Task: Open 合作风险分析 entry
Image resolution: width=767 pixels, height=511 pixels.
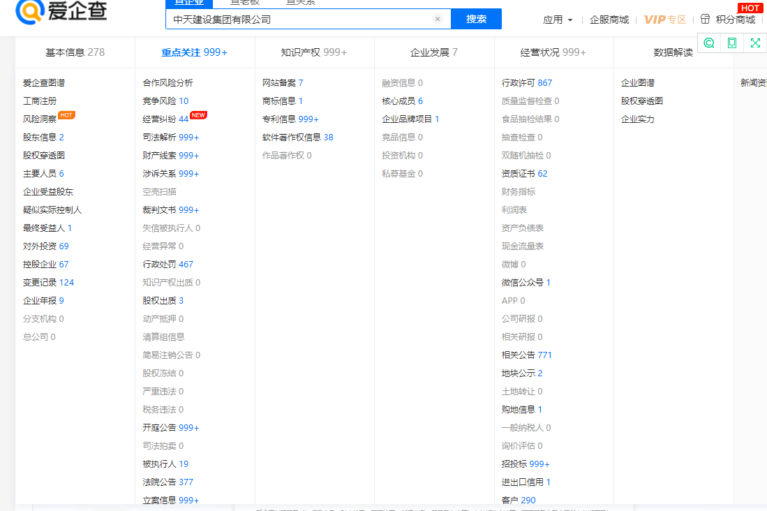Action: pos(167,82)
